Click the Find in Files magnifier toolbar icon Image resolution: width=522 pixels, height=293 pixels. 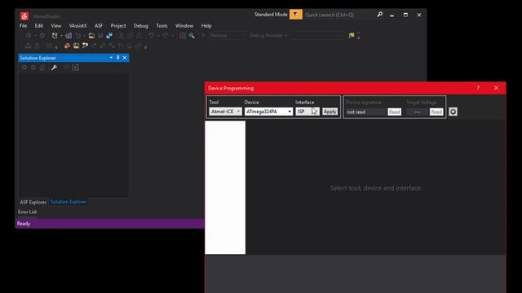point(192,36)
